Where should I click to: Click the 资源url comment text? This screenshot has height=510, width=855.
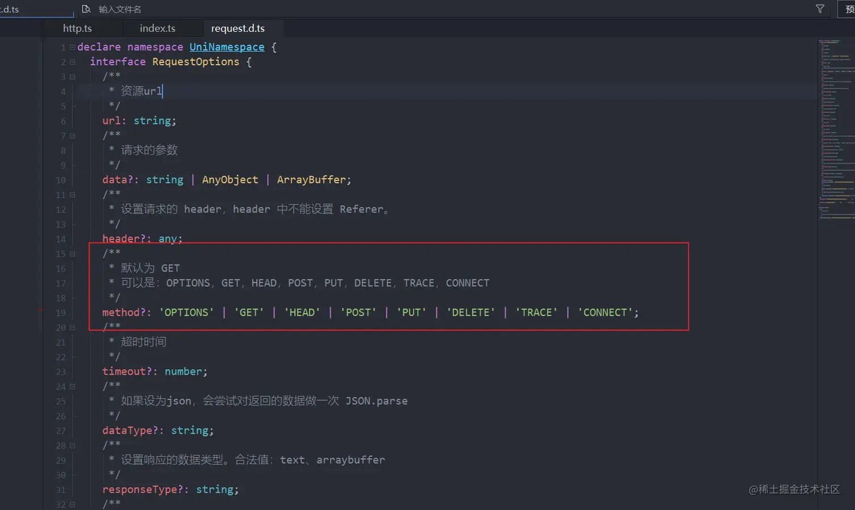click(x=141, y=91)
